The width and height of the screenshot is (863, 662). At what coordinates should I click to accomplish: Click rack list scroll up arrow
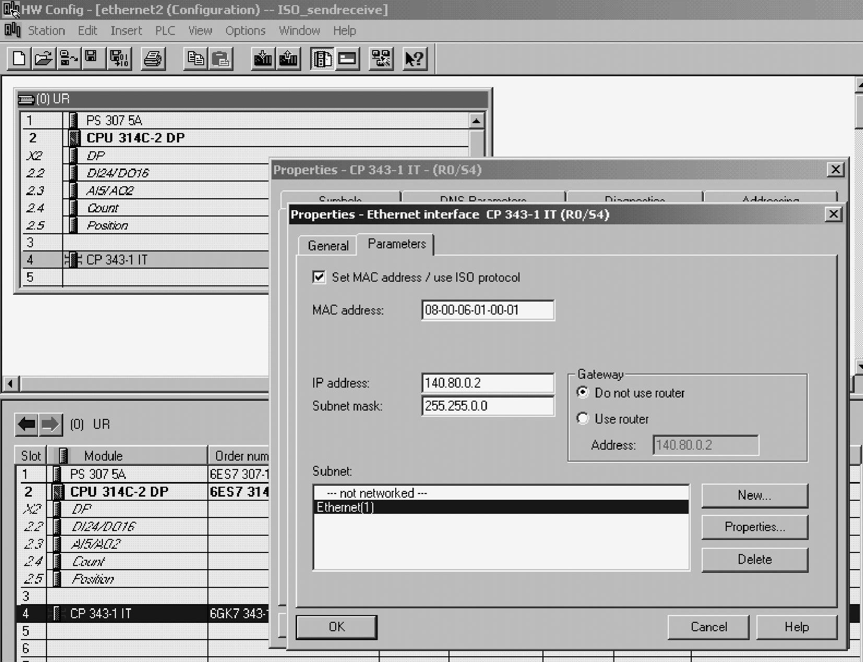click(x=476, y=121)
